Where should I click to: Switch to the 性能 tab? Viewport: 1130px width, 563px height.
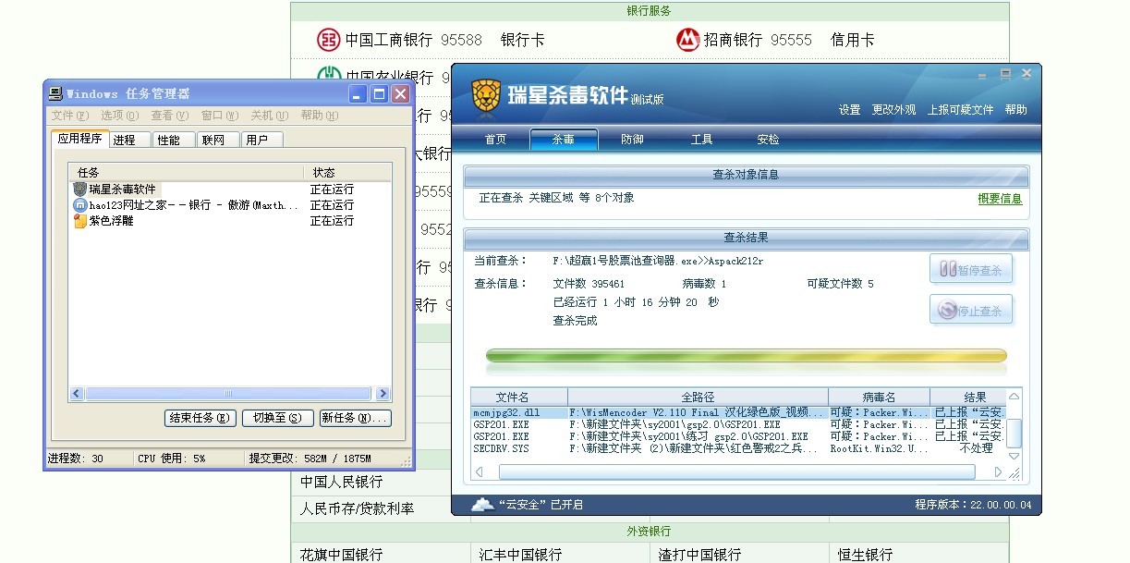(173, 140)
